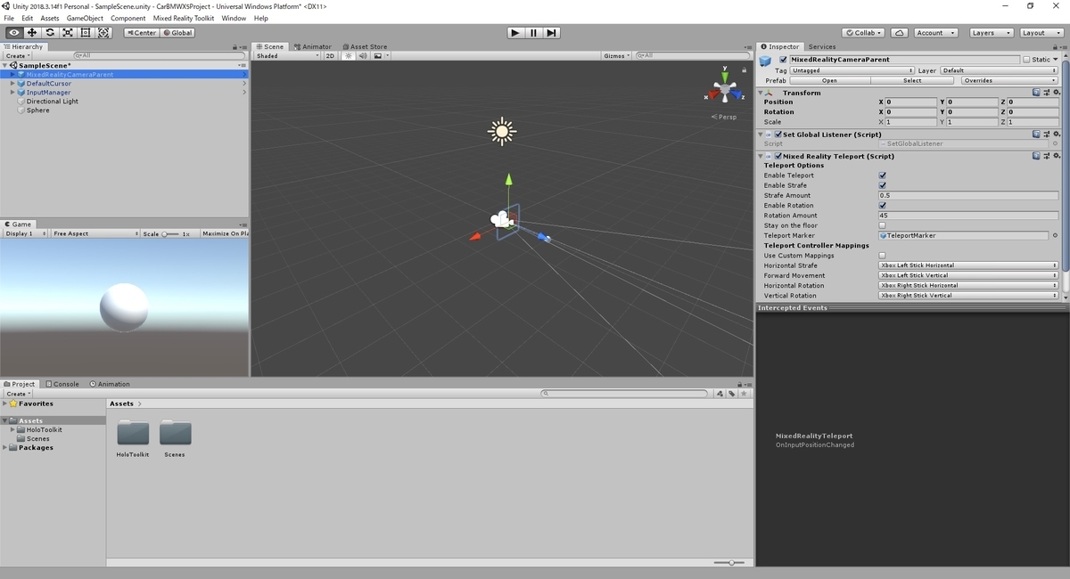Screen dimensions: 1070x579
Task: Select Directional Light in Hierarchy
Action: point(52,102)
